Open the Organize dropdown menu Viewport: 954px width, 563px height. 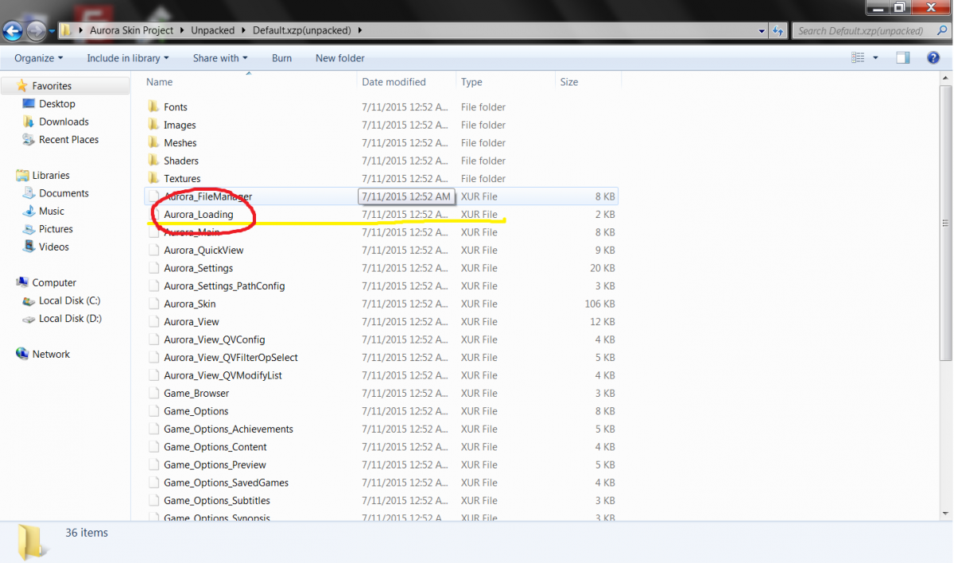pyautogui.click(x=38, y=58)
